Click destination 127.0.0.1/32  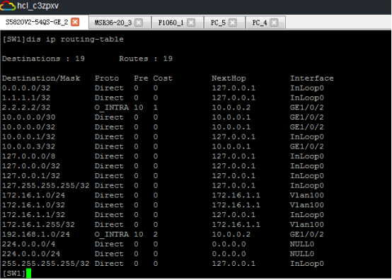pos(31,175)
